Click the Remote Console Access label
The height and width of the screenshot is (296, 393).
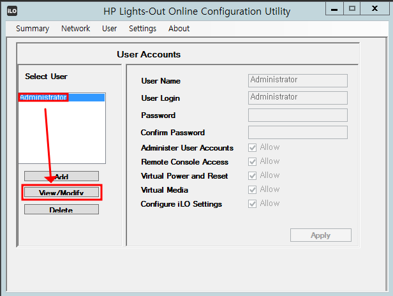185,162
